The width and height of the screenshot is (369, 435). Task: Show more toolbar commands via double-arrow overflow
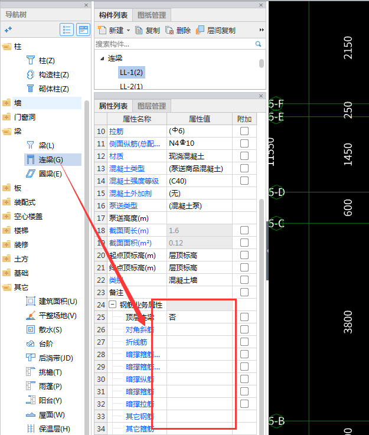(262, 30)
